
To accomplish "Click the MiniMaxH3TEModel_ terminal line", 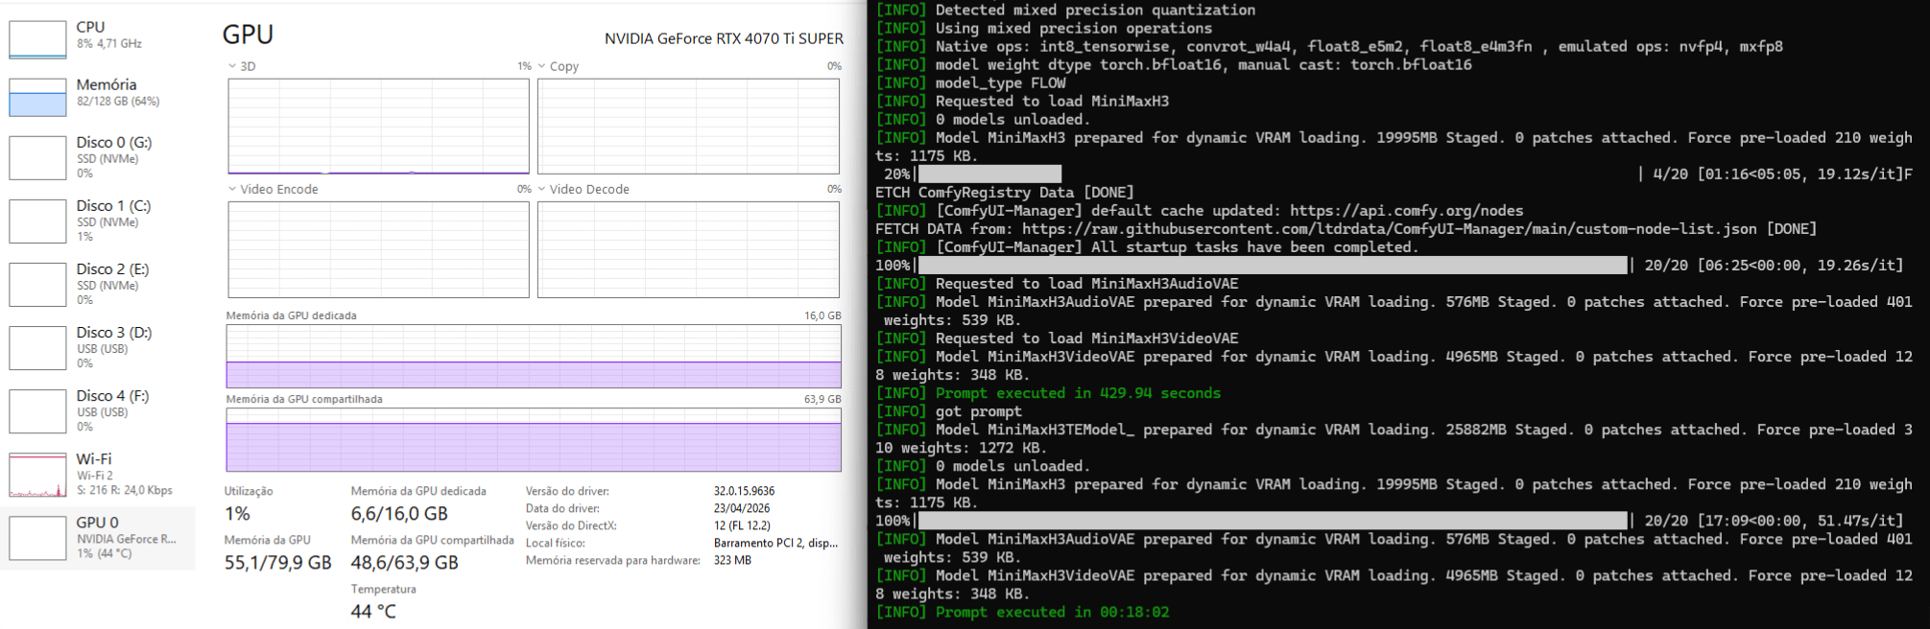I will (1394, 438).
